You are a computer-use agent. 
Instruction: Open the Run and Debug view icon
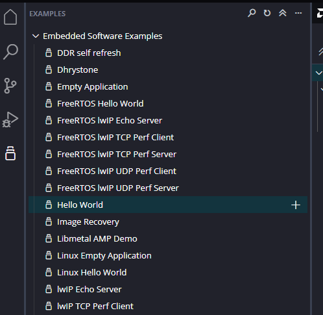pyautogui.click(x=10, y=120)
